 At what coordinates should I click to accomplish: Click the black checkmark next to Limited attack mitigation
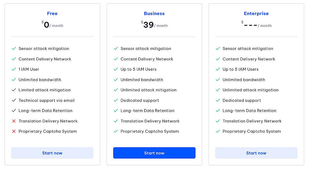click(x=14, y=90)
